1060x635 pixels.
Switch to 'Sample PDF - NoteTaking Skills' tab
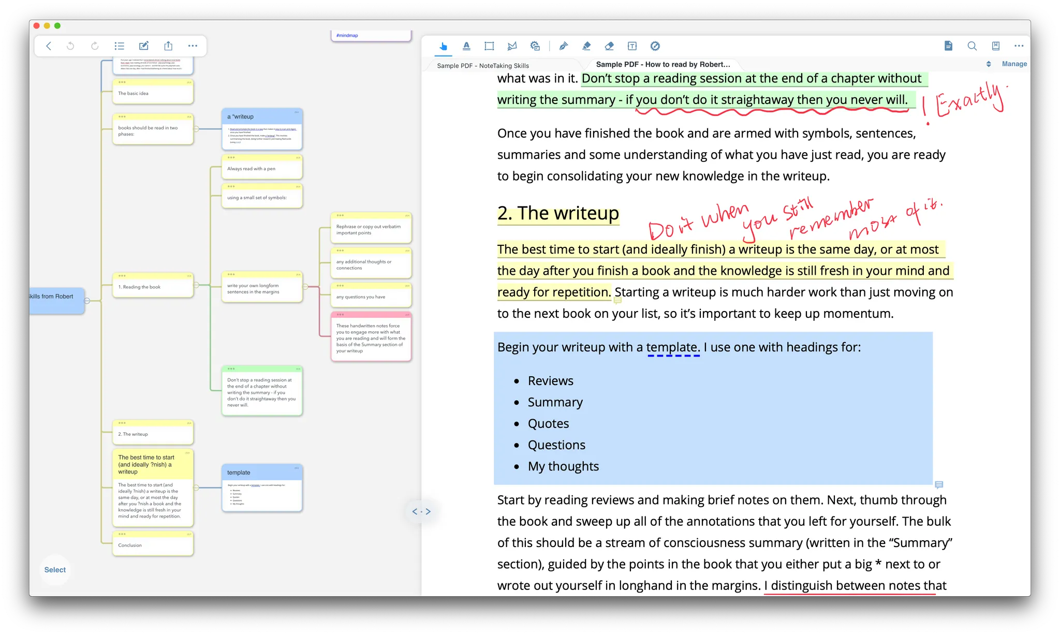pos(482,66)
